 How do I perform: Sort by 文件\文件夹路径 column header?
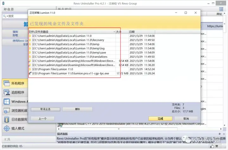tap(72, 32)
